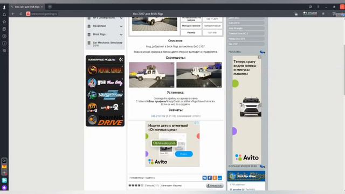Open the right Avito car advertisement
Viewport: 345px width, 194px height.
(247, 109)
